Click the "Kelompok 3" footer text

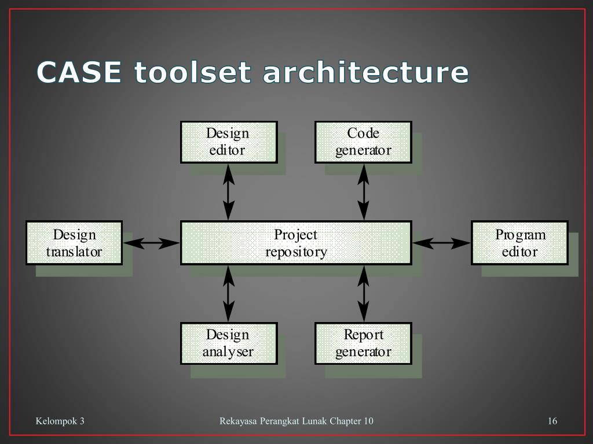click(x=60, y=421)
